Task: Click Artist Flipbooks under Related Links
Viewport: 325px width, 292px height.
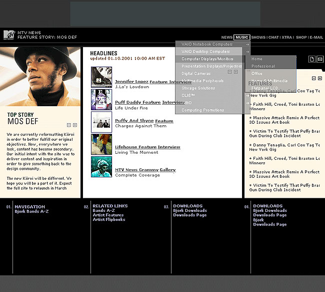Action: pos(109,219)
